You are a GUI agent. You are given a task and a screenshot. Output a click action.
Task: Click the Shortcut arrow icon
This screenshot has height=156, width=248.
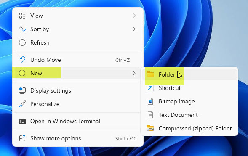point(150,88)
